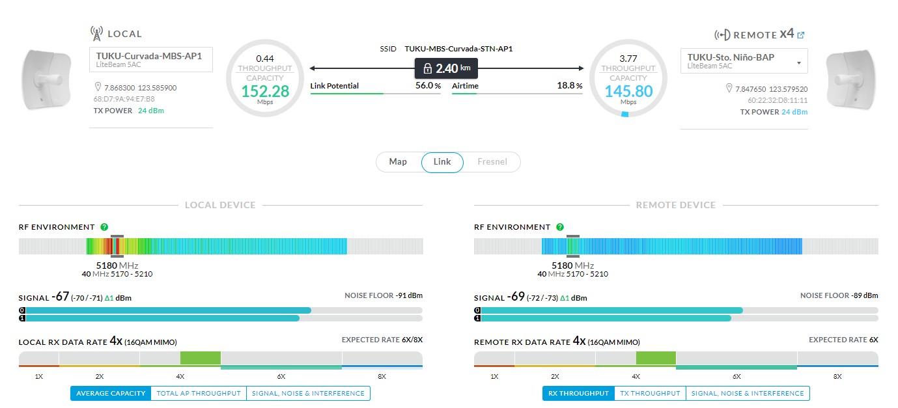Show remote Signal, Noise & Interference
The width and height of the screenshot is (898, 408).
(x=748, y=393)
